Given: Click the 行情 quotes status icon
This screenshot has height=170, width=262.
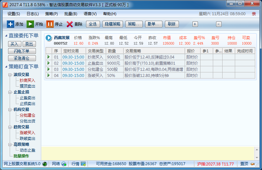Looking at the screenshot, I should pos(83,164).
